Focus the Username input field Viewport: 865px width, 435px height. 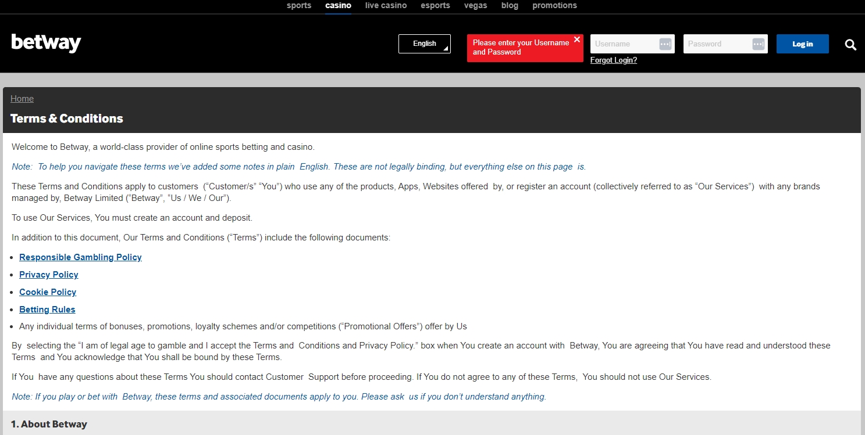point(632,44)
